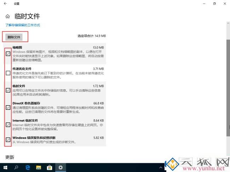Uncheck Windows 错误报告和反馈诊断 checkbox
230x172 pixels.
(8, 140)
